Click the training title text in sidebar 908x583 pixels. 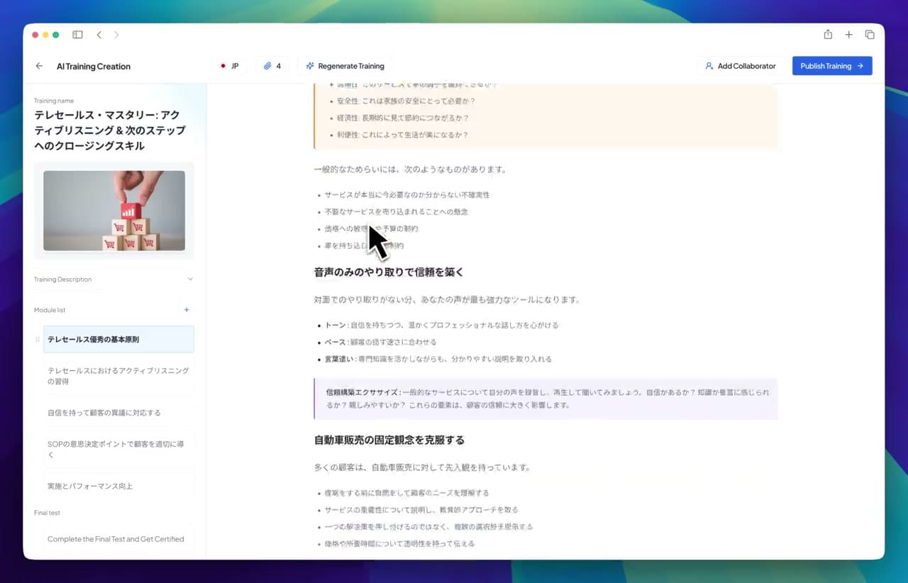click(110, 131)
